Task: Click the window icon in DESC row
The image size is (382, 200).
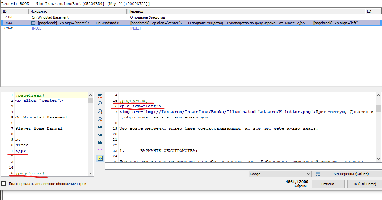Action: click(x=34, y=23)
